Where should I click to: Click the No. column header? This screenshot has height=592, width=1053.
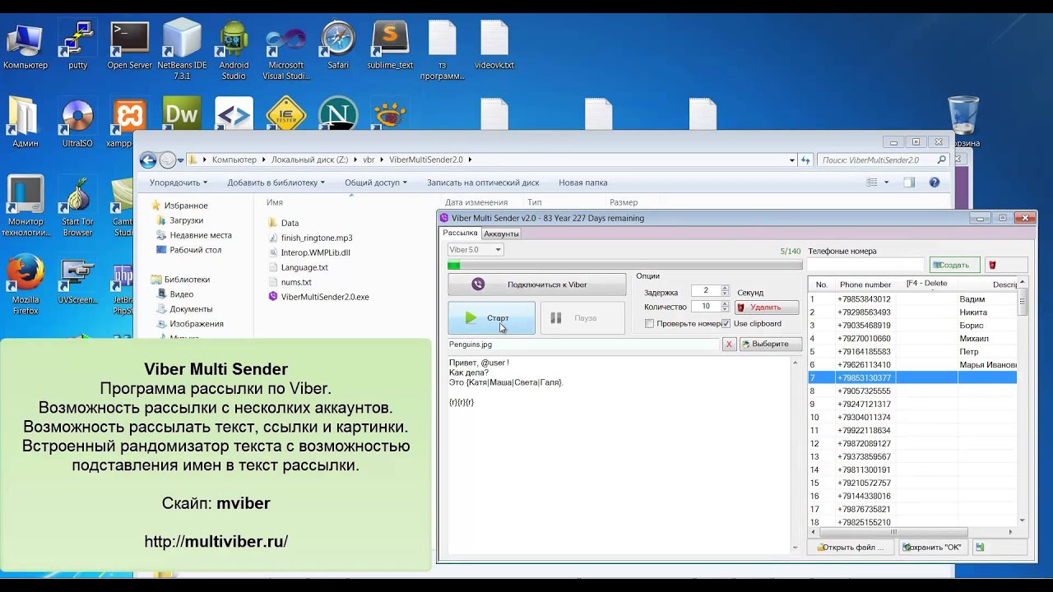(821, 284)
